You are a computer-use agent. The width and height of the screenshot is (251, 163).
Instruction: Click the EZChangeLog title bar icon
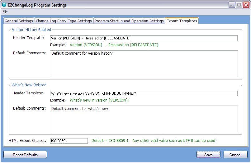point(4,5)
